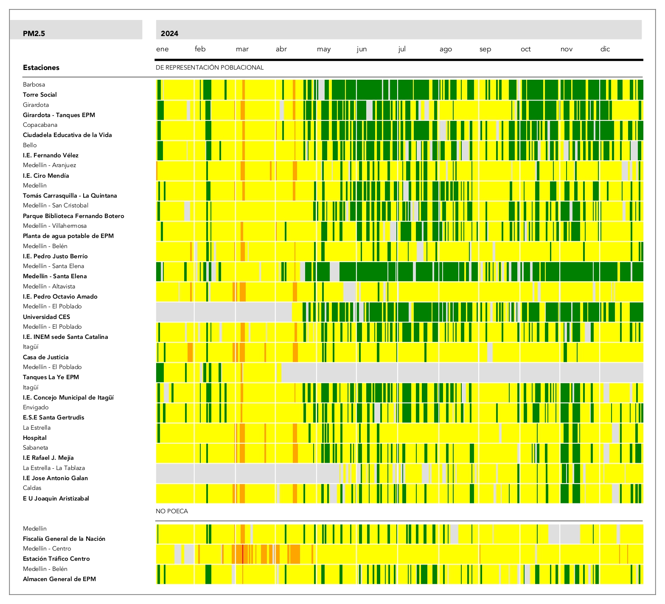Click the E U Joaquin Aristizabal station

click(x=56, y=498)
